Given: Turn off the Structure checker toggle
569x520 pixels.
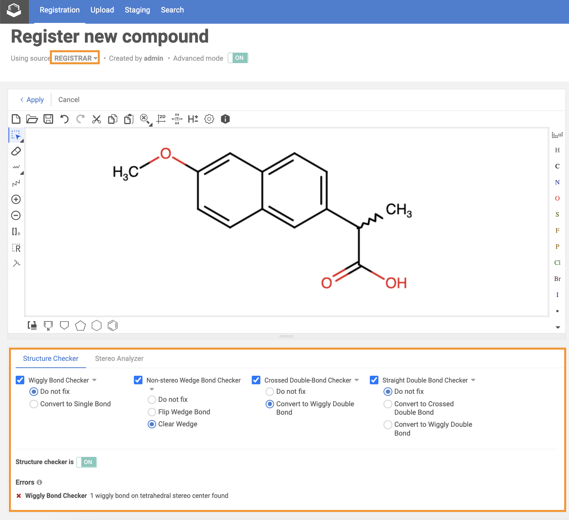Looking at the screenshot, I should (87, 462).
